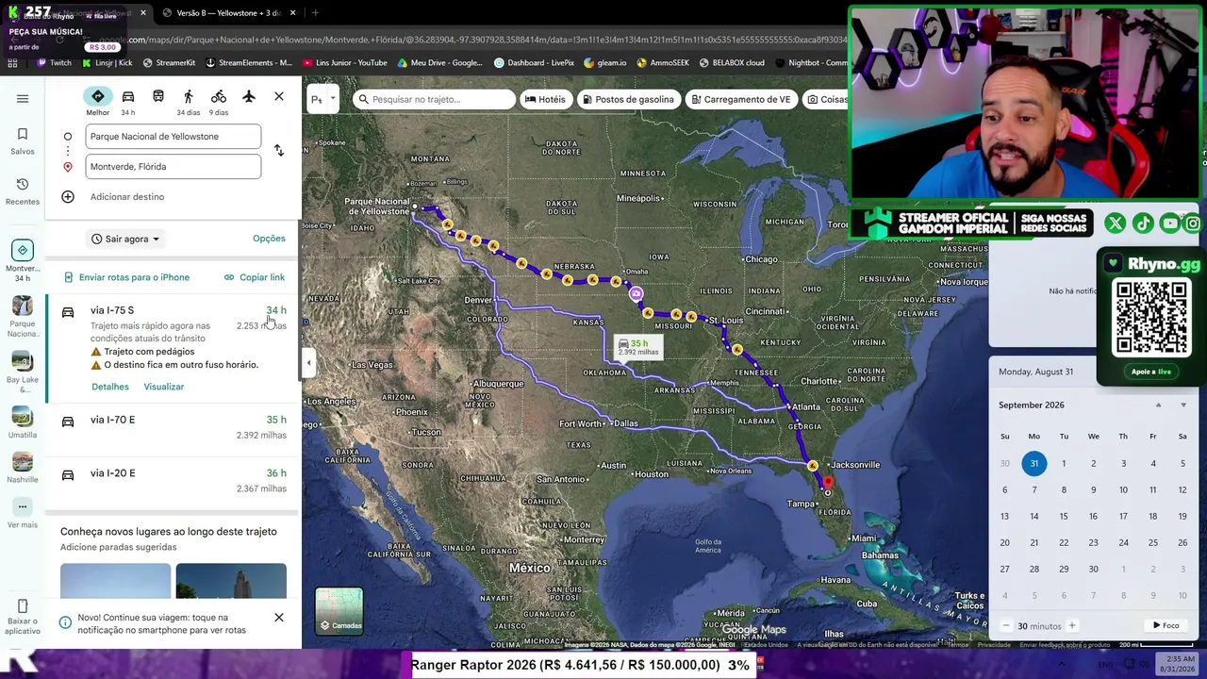Filter by Carregamento de VE
This screenshot has width=1207, height=679.
(739, 99)
